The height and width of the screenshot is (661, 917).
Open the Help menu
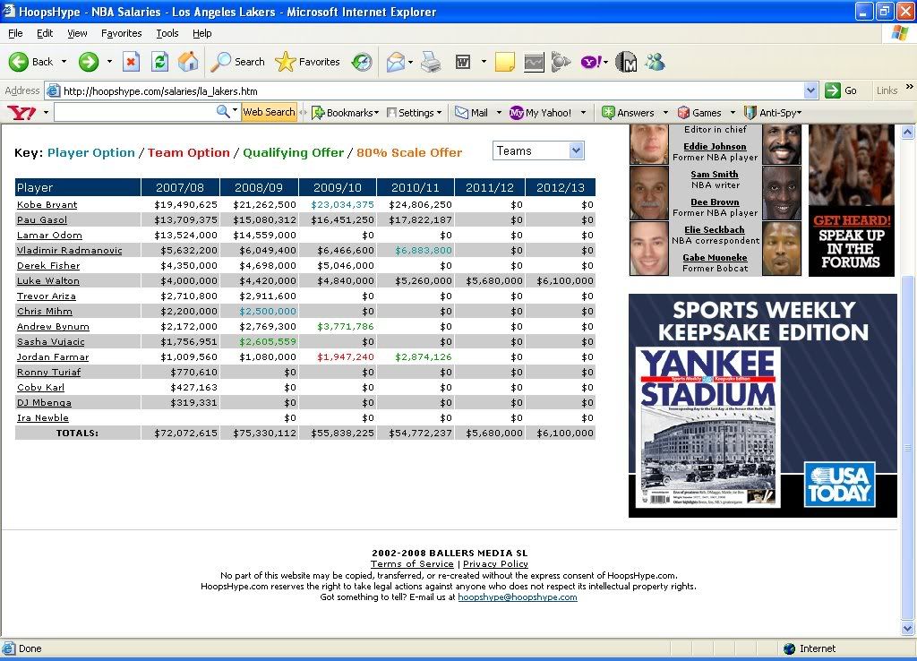(x=201, y=33)
